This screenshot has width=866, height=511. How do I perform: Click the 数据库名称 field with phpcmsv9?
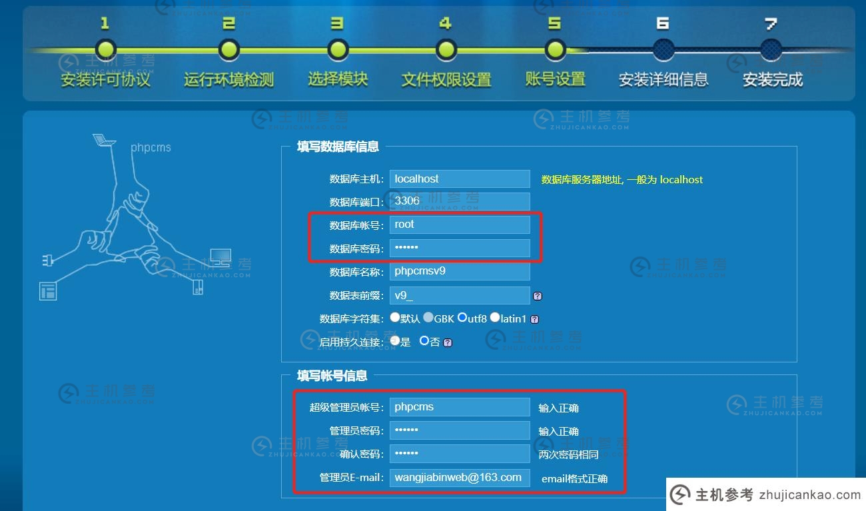(460, 271)
